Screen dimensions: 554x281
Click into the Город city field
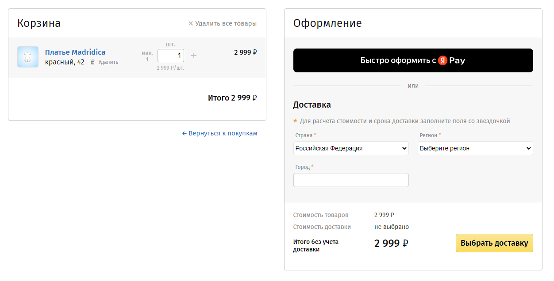coord(351,180)
